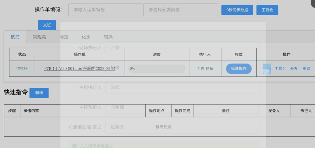
Task: Click the 分发 action link
Action: [294, 69]
